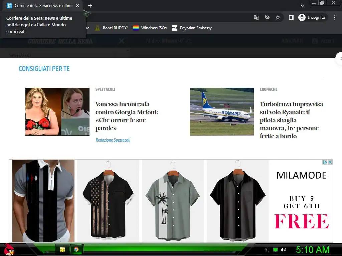
Task: Click the Ryanair airplane photo
Action: click(222, 112)
